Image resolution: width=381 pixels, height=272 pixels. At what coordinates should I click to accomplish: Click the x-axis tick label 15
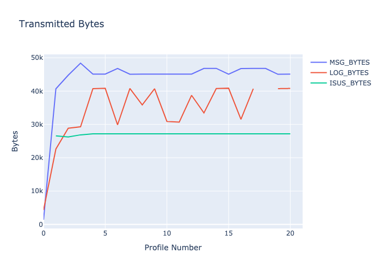pos(229,233)
